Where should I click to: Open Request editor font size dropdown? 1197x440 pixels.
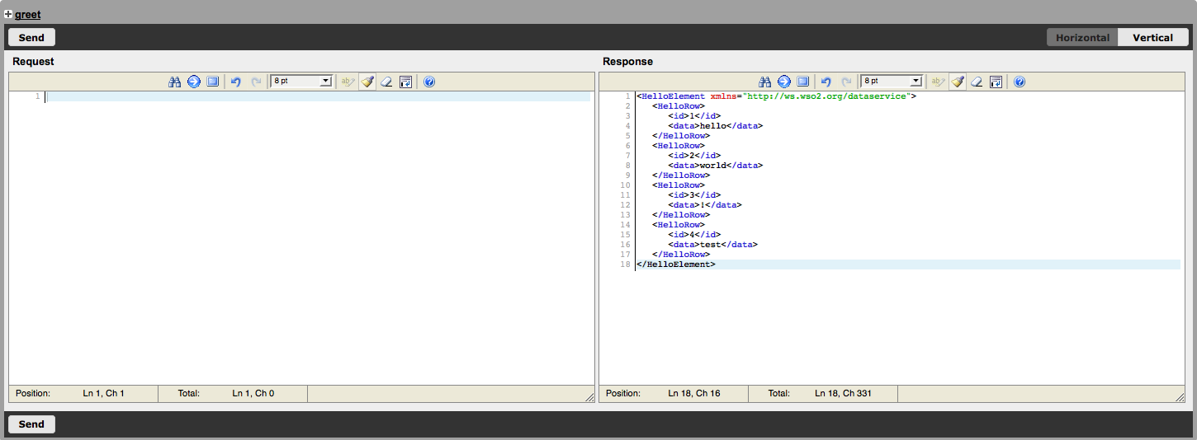tap(301, 82)
